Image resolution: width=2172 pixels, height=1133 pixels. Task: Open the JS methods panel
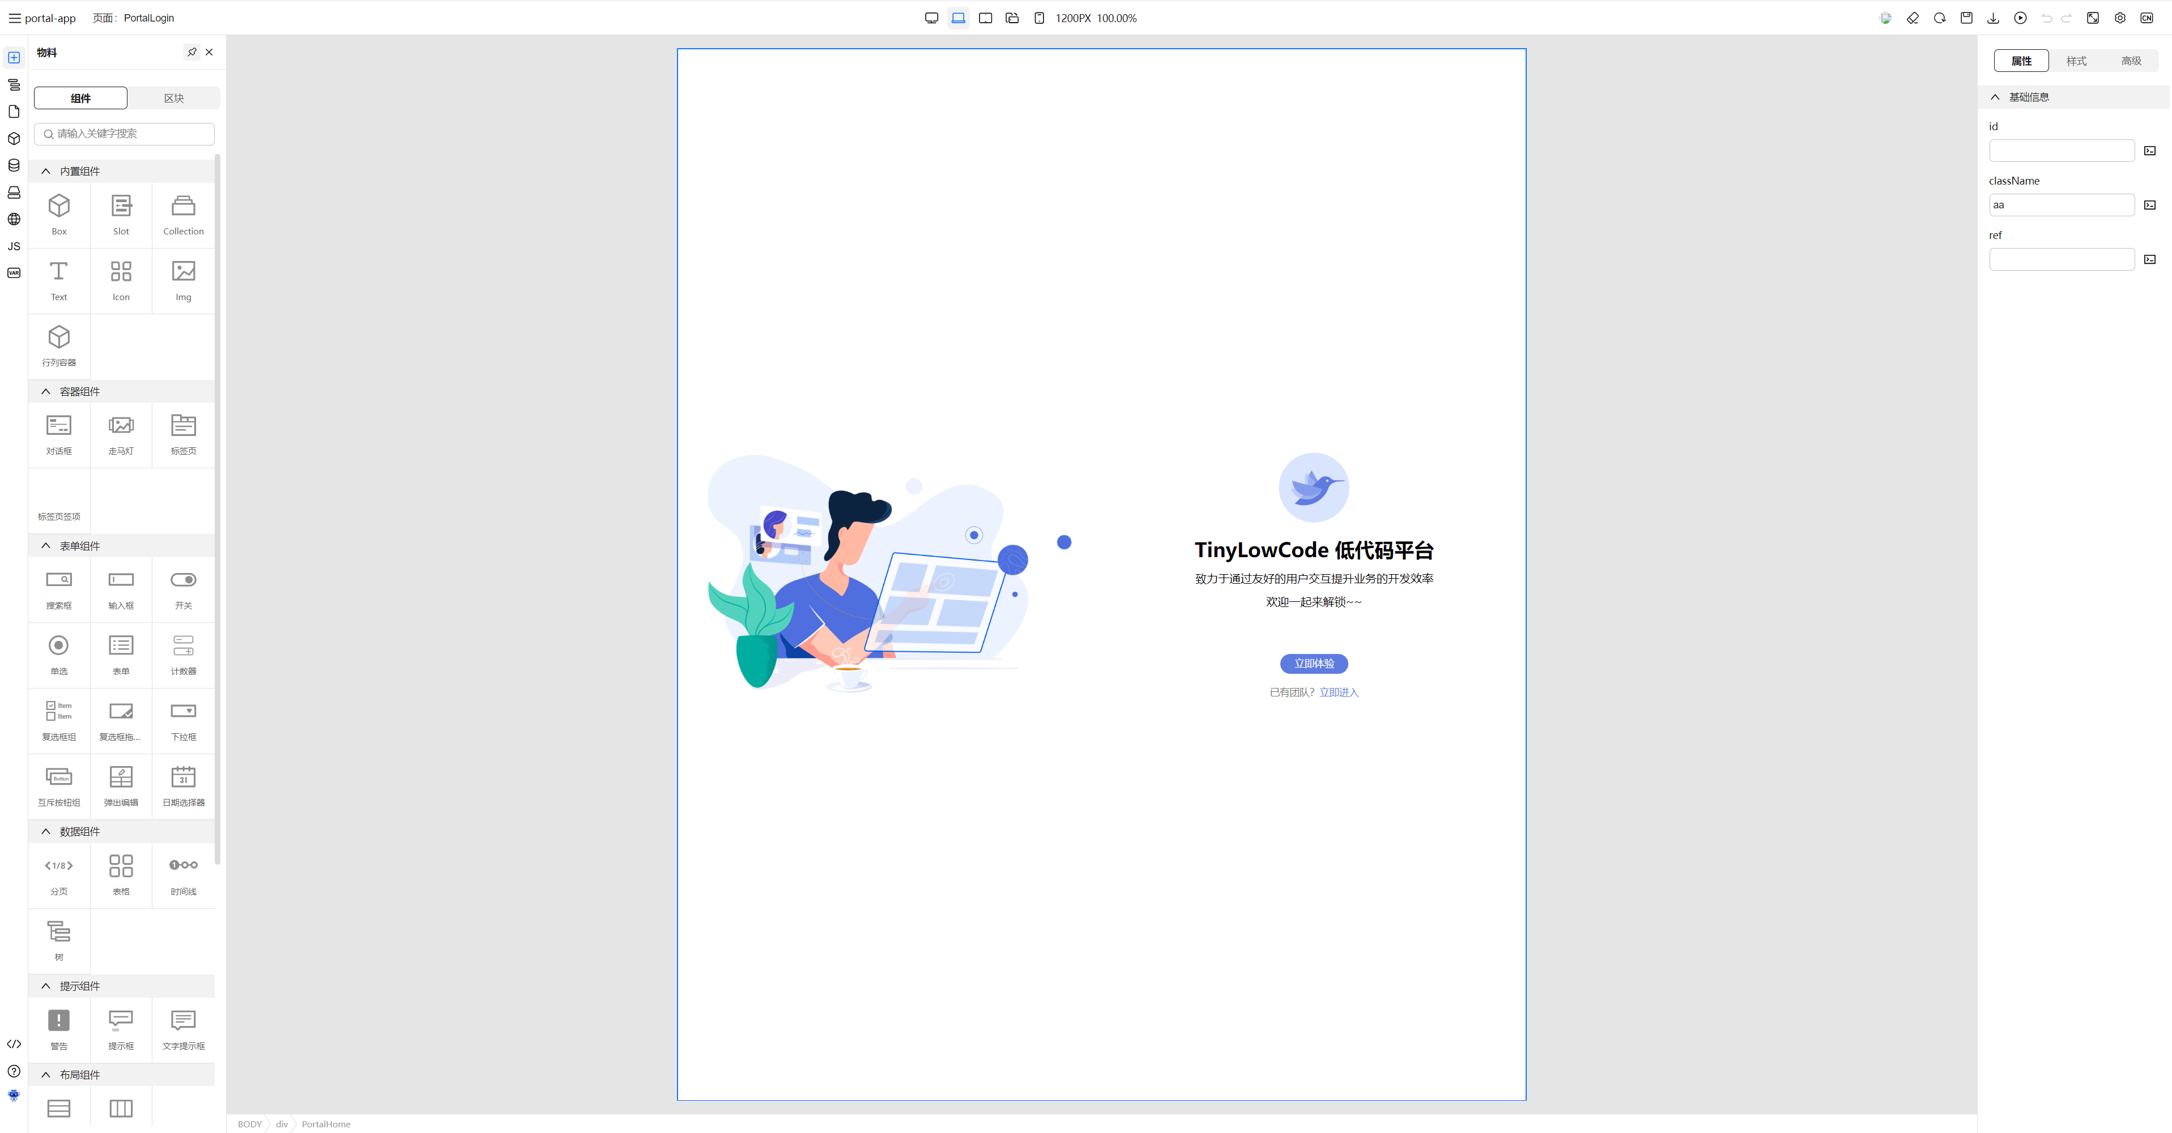[x=14, y=246]
